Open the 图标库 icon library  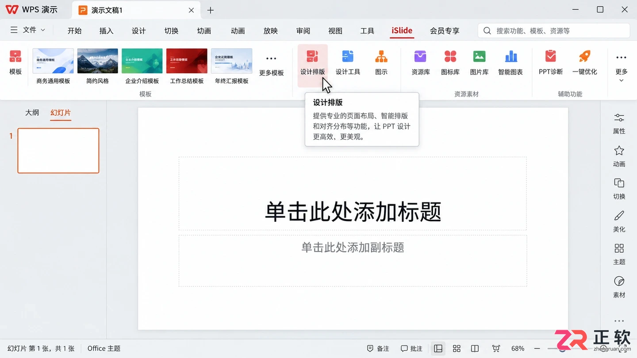(450, 62)
